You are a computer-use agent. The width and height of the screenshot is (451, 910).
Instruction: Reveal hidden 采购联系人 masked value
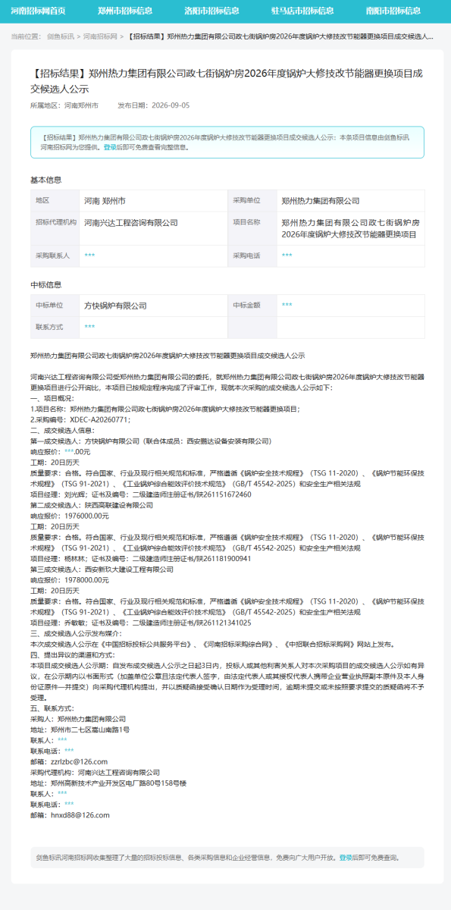tap(90, 256)
